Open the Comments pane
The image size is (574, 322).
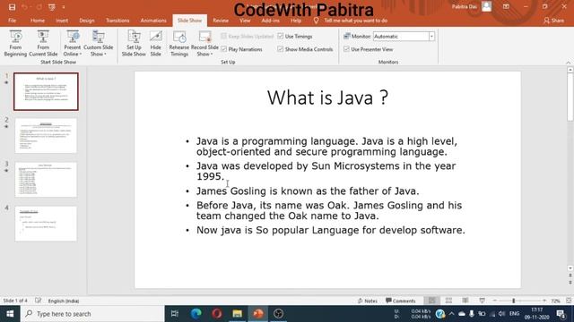tap(401, 301)
